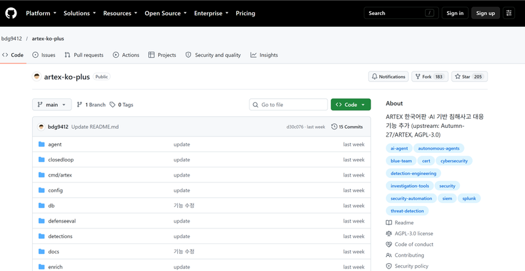This screenshot has height=271, width=525.
Task: Select the splunk topic tag
Action: point(469,198)
